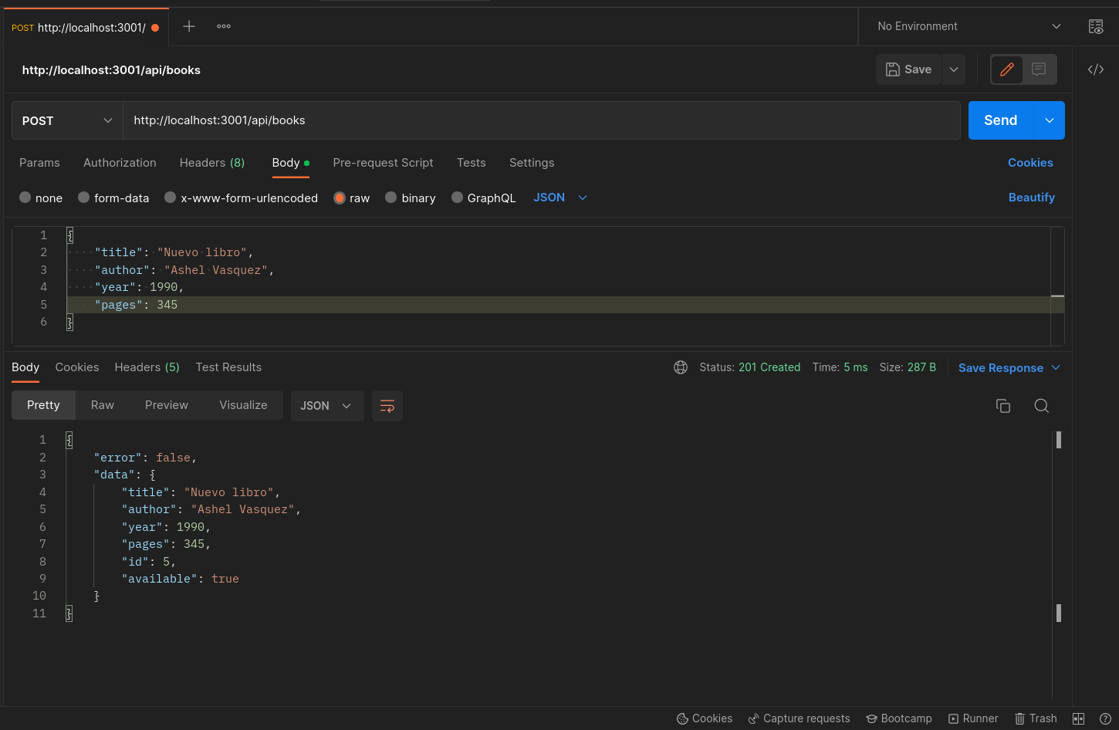
Task: Click the "available": true response line
Action: 180,579
